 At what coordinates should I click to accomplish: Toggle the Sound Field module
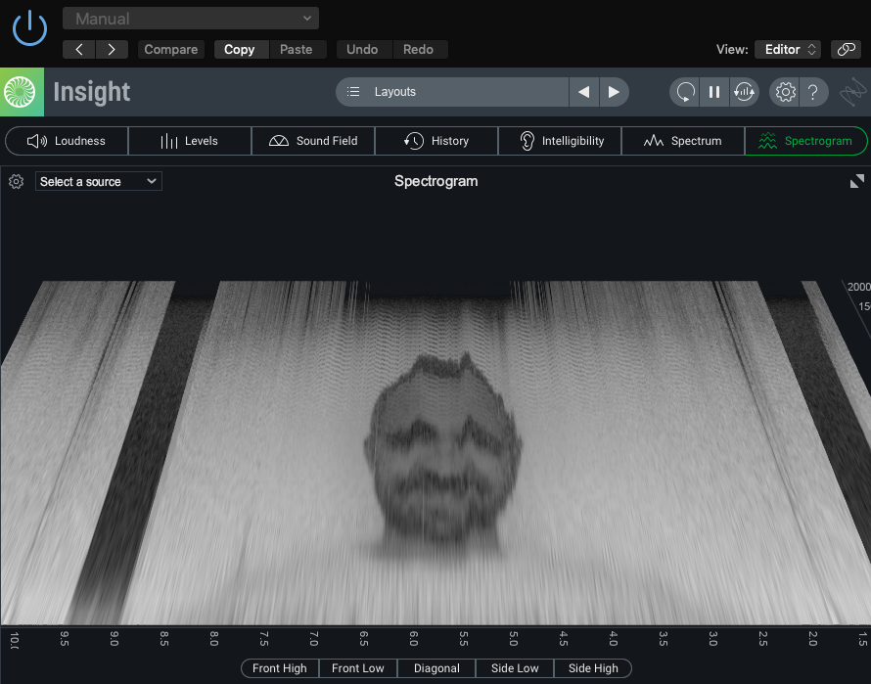(313, 141)
